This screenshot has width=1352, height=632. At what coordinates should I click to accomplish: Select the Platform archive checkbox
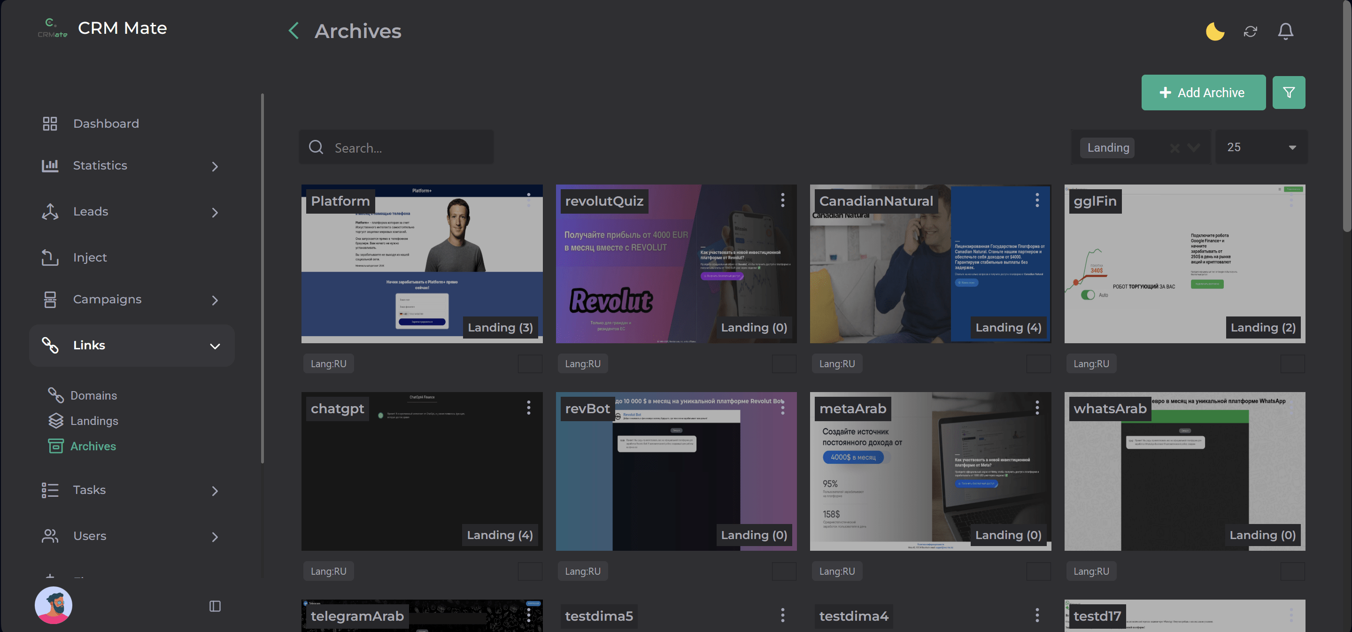tap(530, 364)
